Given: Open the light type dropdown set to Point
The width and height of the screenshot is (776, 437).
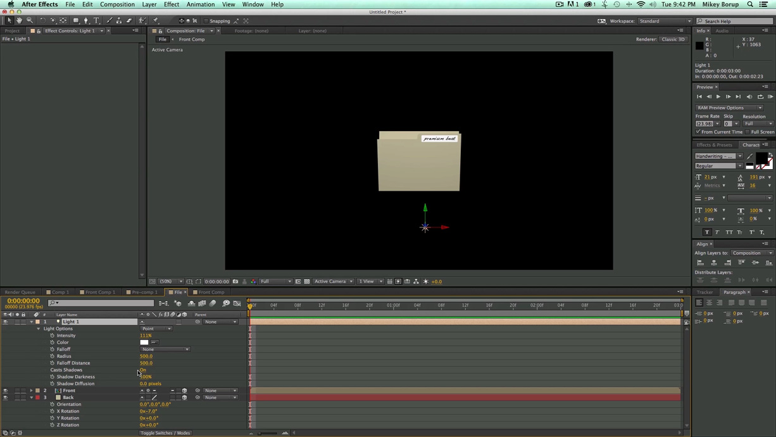Looking at the screenshot, I should (x=156, y=328).
